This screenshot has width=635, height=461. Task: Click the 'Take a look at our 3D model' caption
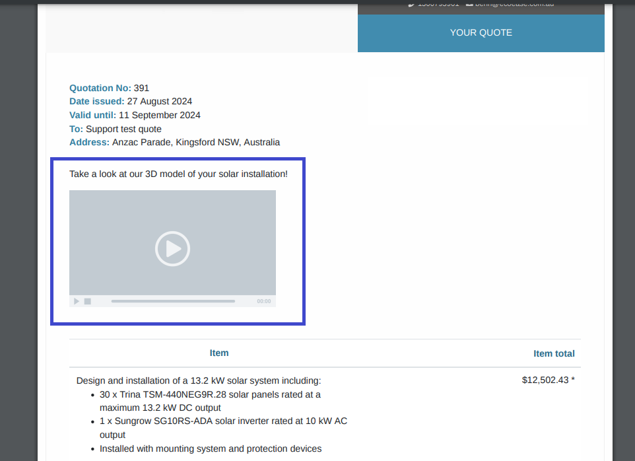(178, 174)
